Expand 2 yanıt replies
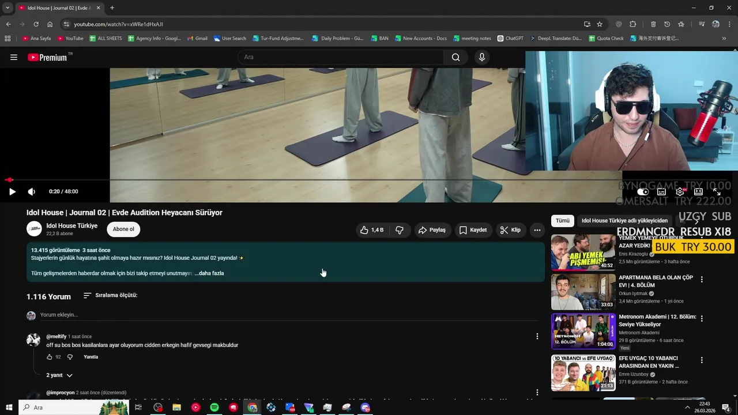The image size is (738, 415). point(59,375)
